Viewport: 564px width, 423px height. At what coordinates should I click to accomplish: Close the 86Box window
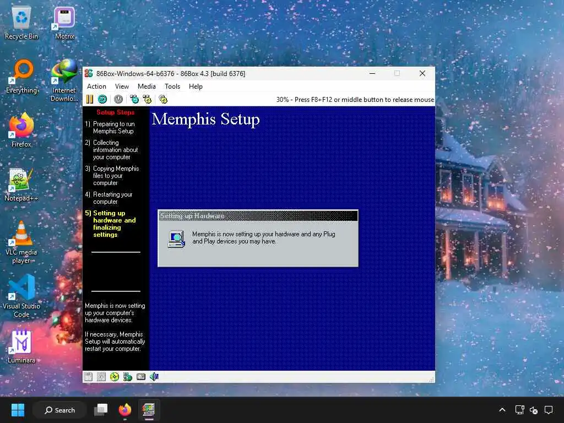click(422, 73)
